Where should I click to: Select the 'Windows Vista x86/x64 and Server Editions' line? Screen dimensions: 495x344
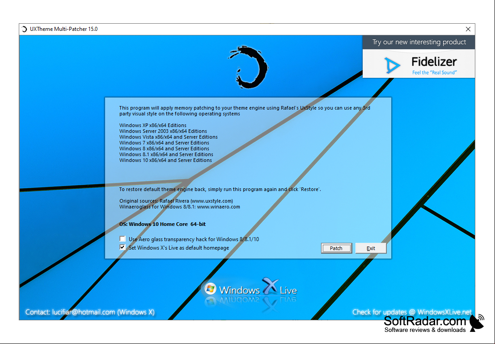coord(169,137)
